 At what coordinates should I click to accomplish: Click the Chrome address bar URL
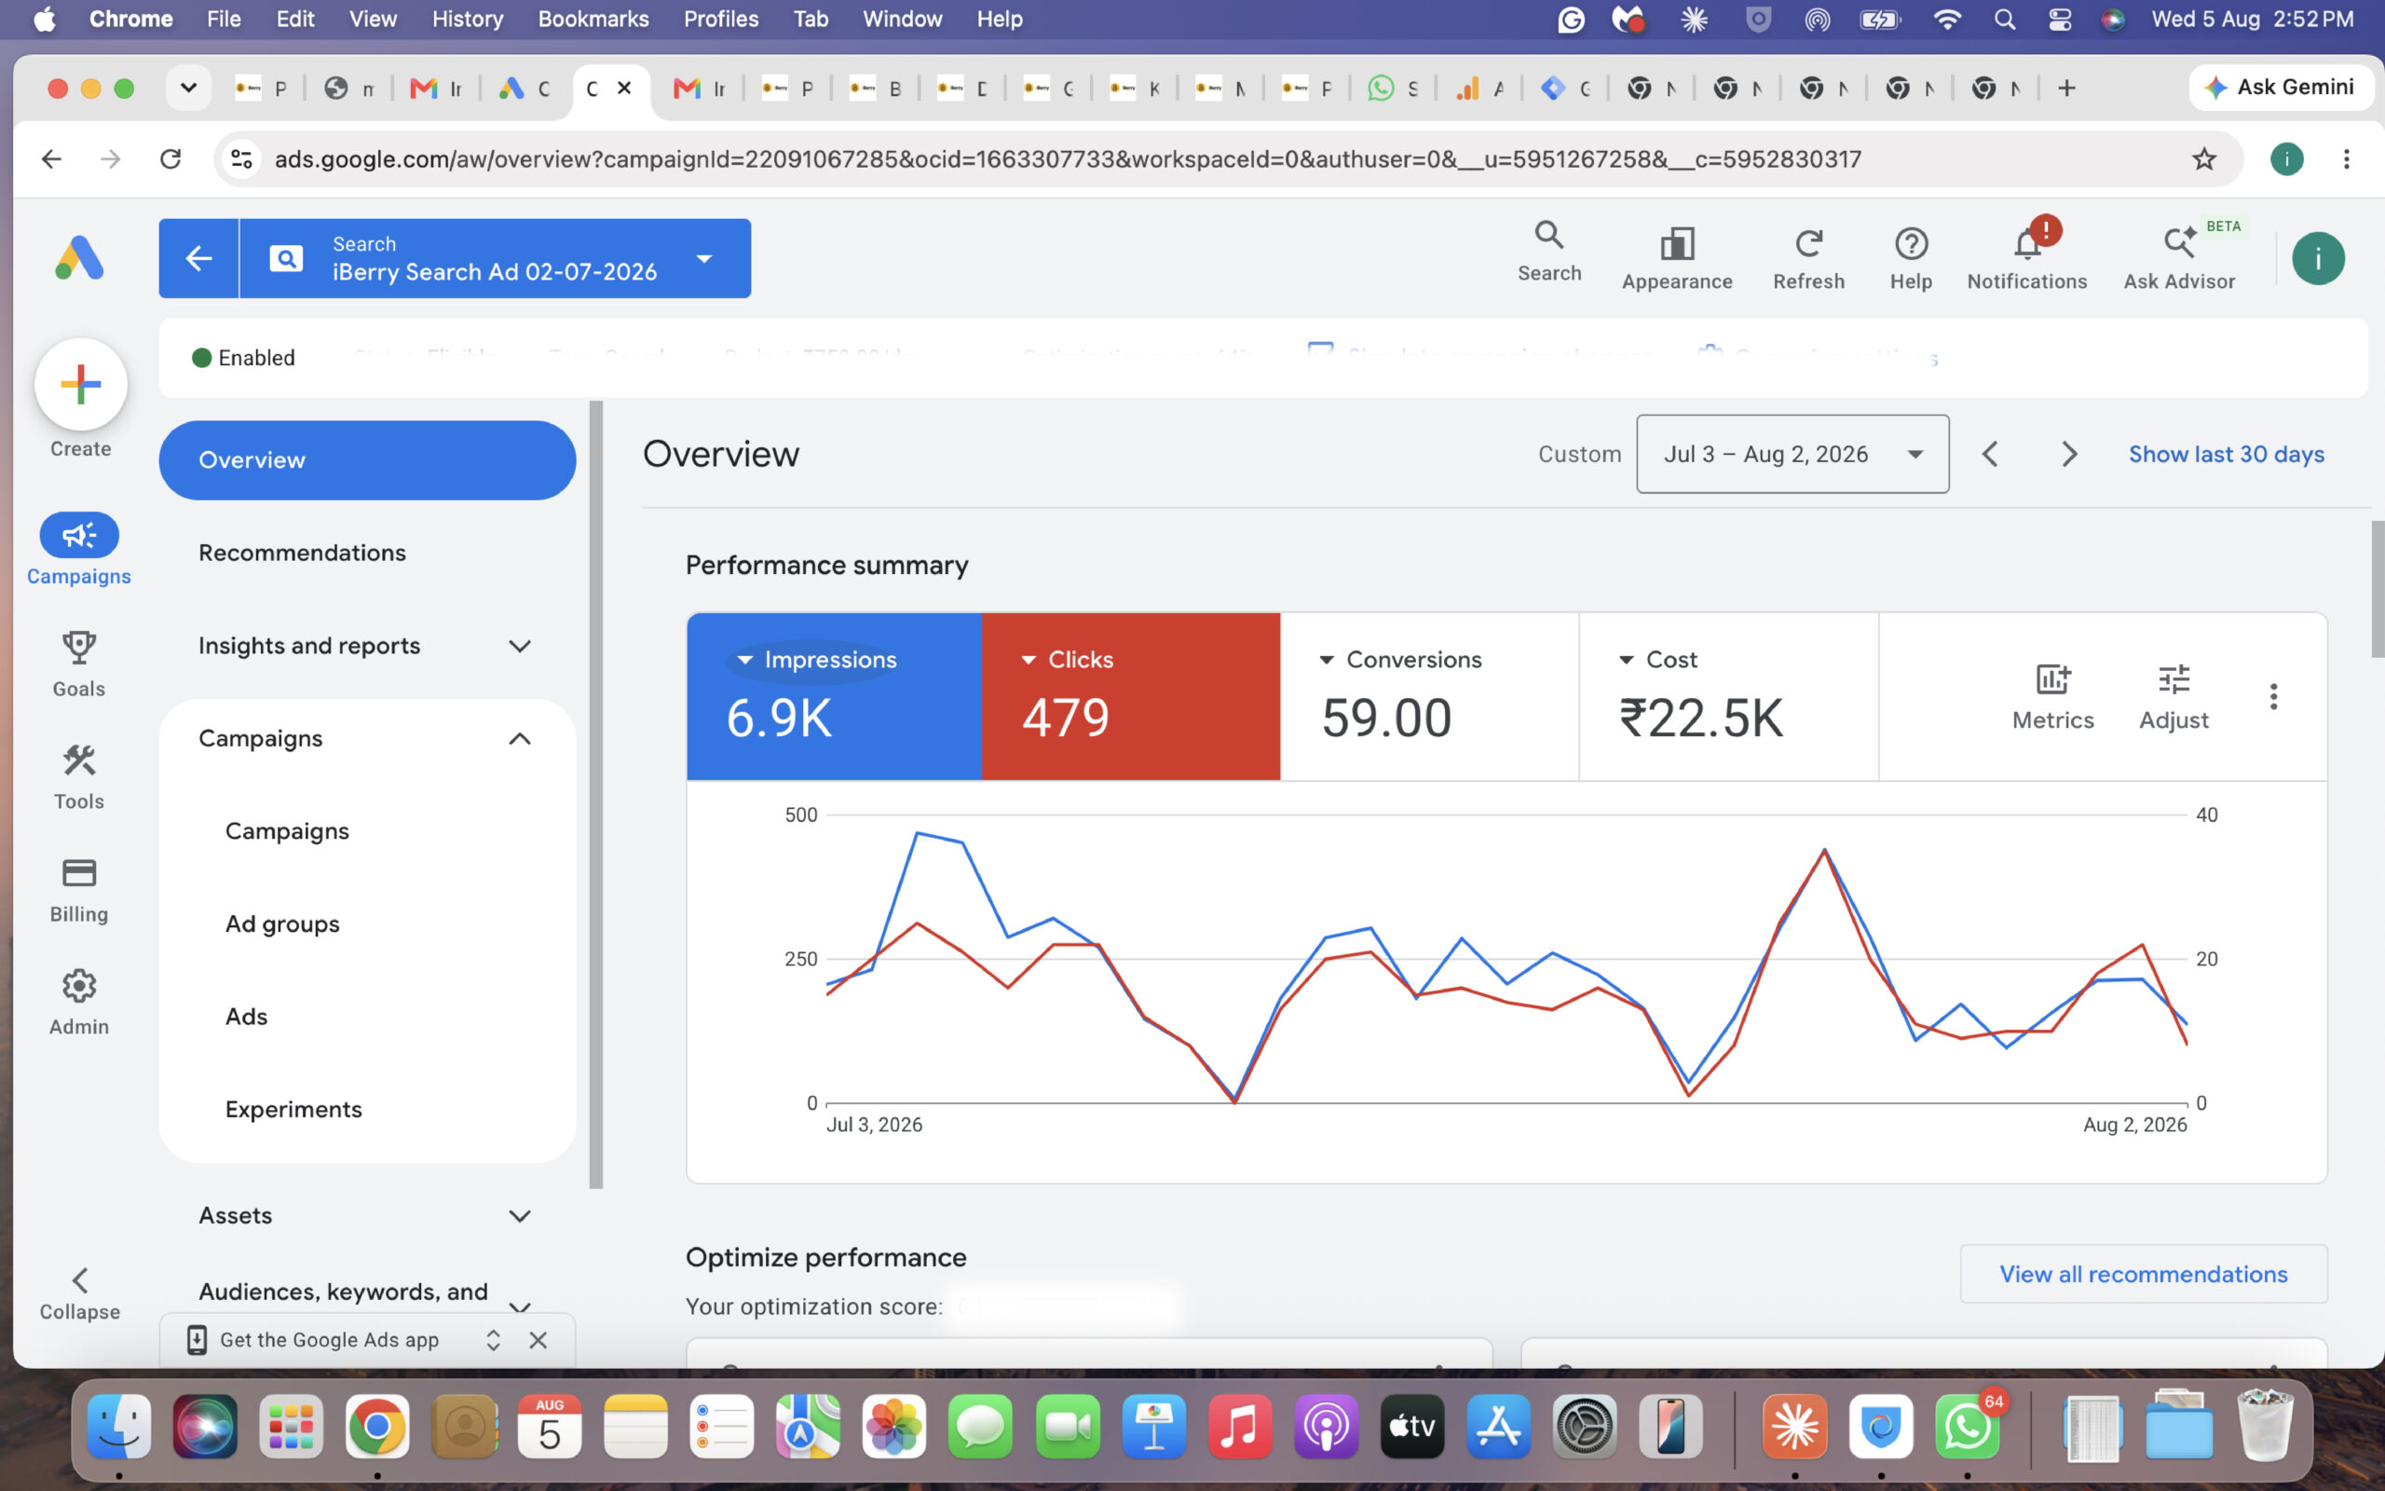[1068, 158]
